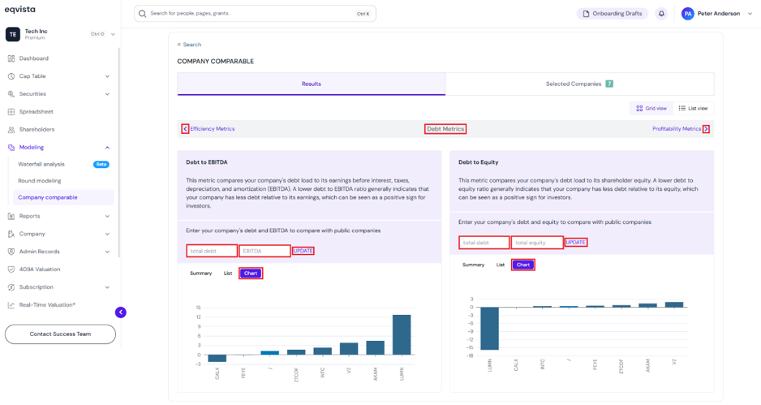
Task: Show List view for Debt to EBITDA
Action: coord(228,274)
